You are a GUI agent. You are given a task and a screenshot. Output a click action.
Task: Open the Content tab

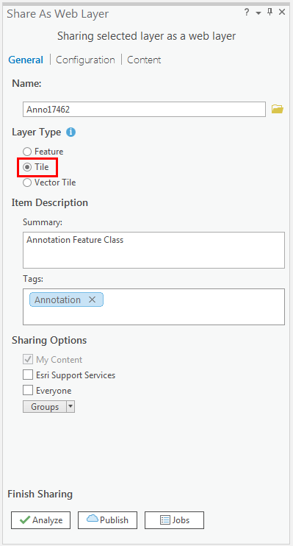144,60
